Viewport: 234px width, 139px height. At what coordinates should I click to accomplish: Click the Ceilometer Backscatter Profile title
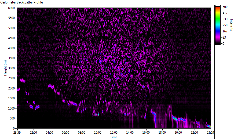pyautogui.click(x=22, y=2)
